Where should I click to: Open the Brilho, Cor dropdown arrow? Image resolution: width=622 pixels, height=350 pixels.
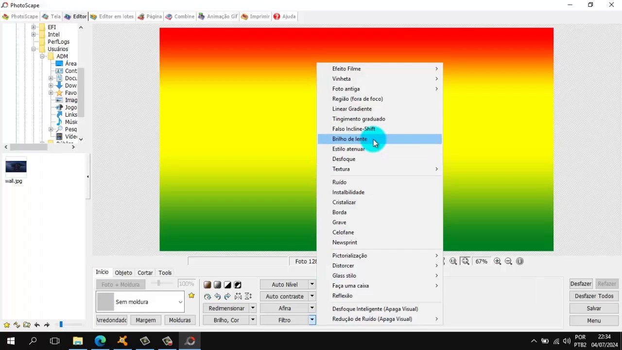pos(253,320)
